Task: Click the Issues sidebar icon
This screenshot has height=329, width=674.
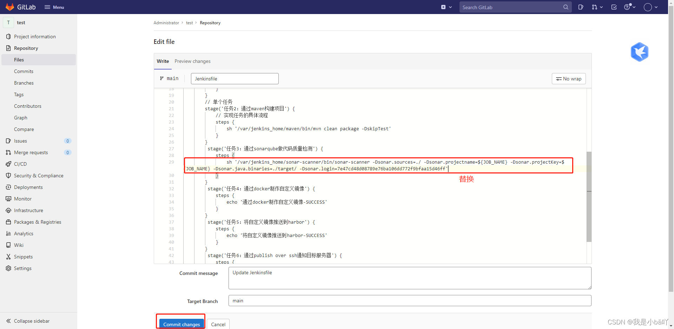Action: tap(8, 141)
